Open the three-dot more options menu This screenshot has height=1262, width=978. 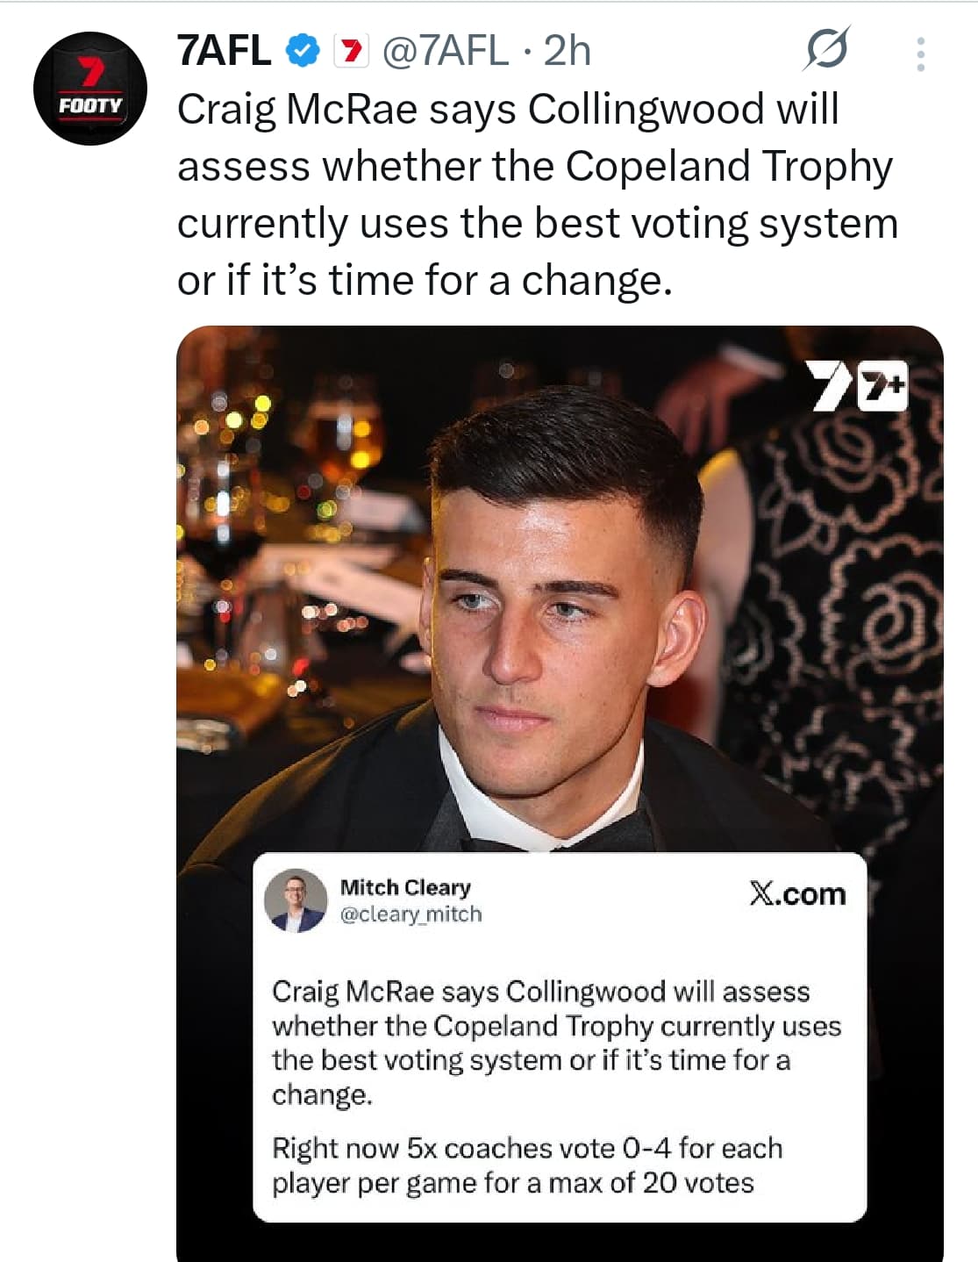(x=920, y=54)
